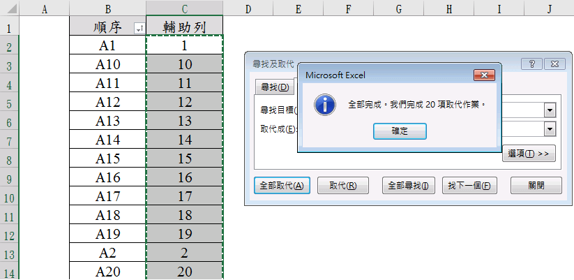Click the help question mark button

531,64
